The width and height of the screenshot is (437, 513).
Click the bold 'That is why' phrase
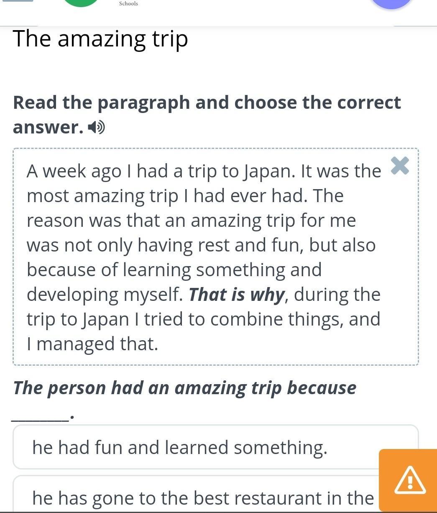click(x=237, y=295)
